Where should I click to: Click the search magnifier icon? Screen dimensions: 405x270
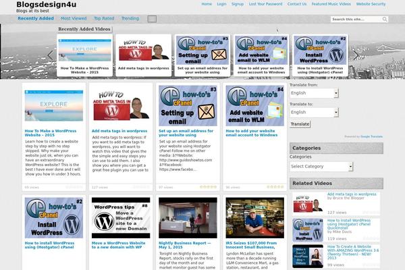coord(385,19)
